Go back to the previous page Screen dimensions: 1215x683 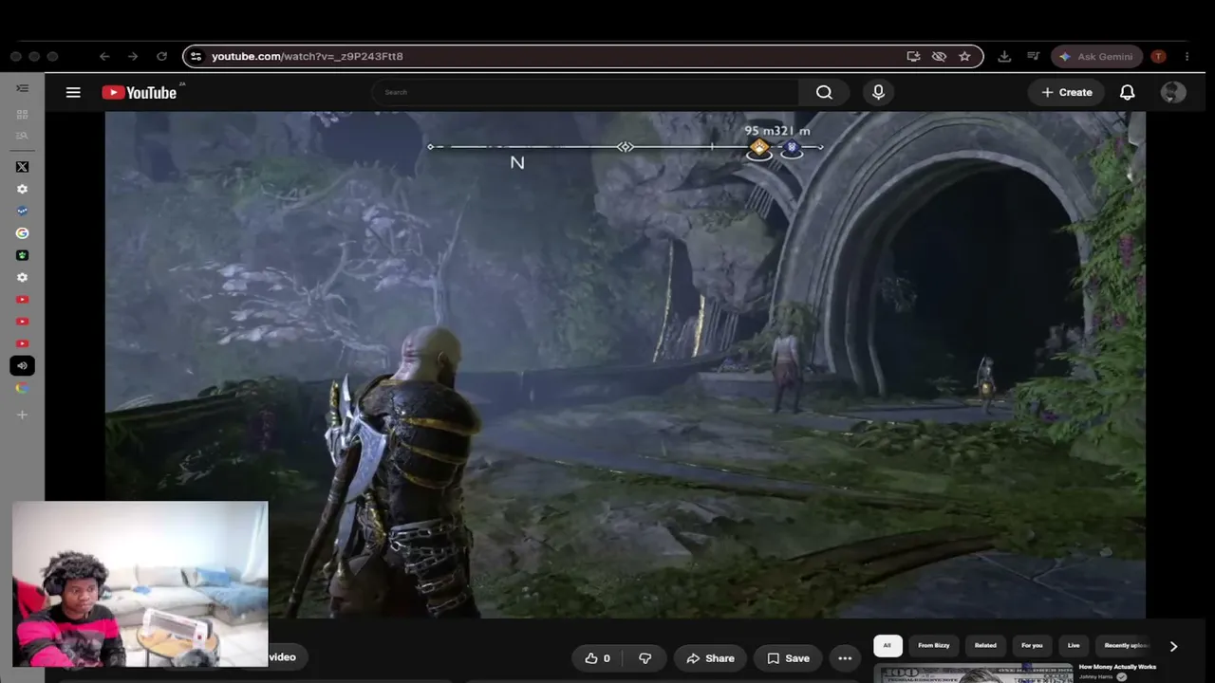coord(104,57)
